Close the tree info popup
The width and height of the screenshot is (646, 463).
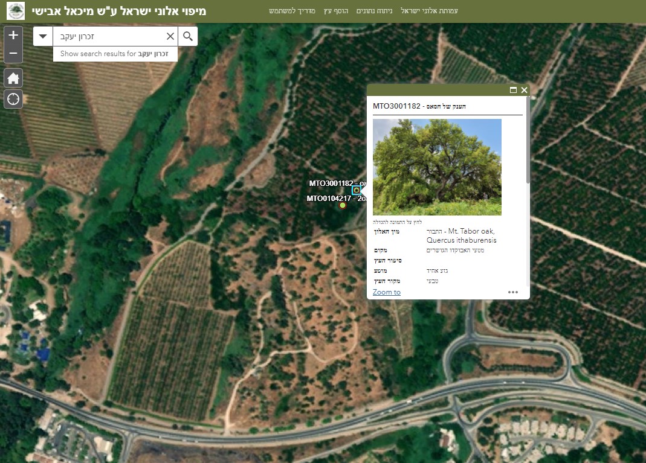click(524, 90)
